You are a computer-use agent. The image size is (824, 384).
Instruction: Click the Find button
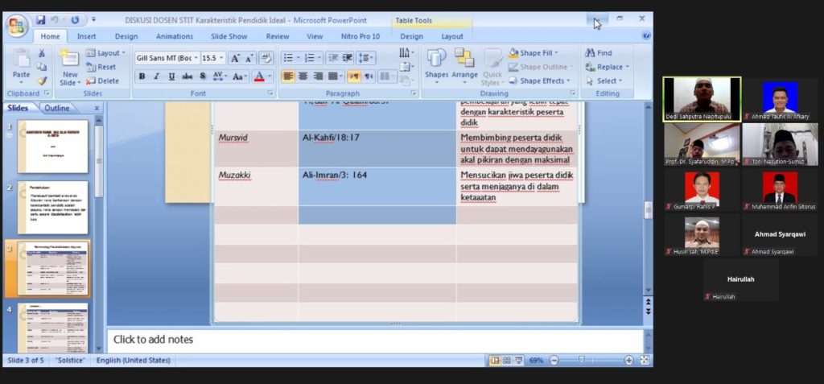pyautogui.click(x=599, y=53)
